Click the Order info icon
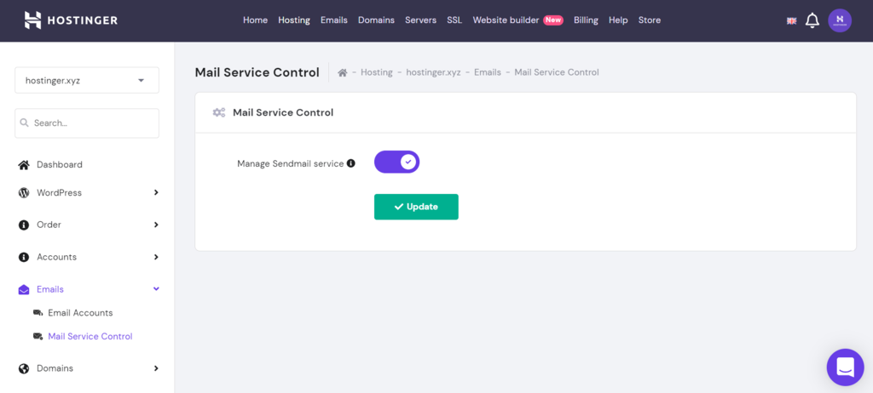 [23, 225]
